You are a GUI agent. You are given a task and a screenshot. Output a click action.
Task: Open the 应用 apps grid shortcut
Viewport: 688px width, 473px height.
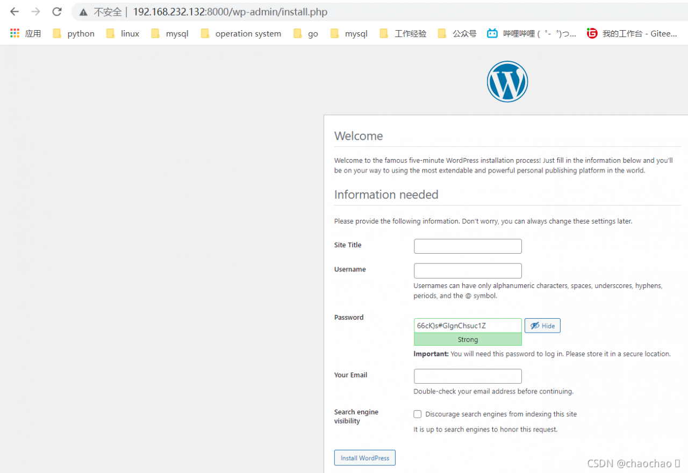click(x=25, y=33)
